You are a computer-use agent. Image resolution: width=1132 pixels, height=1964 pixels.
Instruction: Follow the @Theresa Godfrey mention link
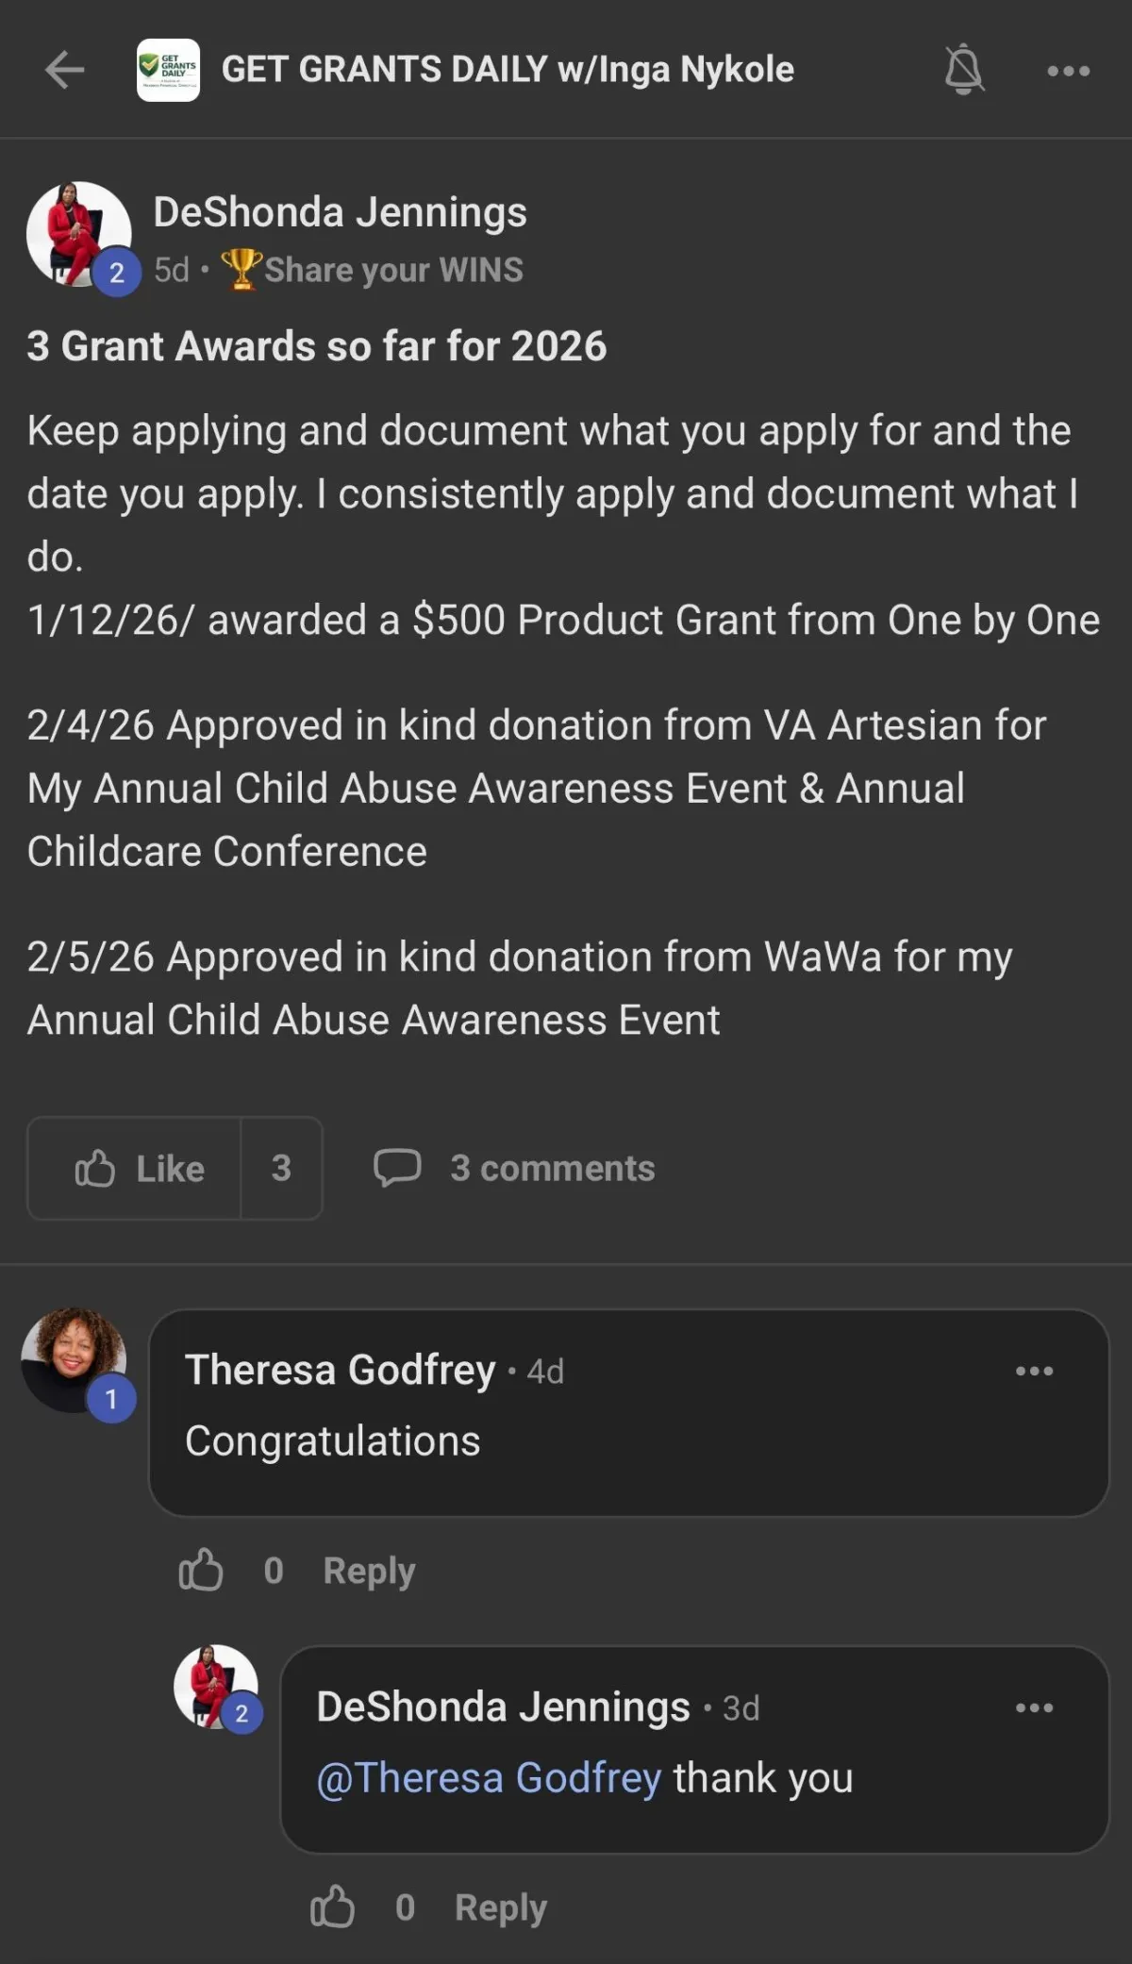(x=489, y=1777)
